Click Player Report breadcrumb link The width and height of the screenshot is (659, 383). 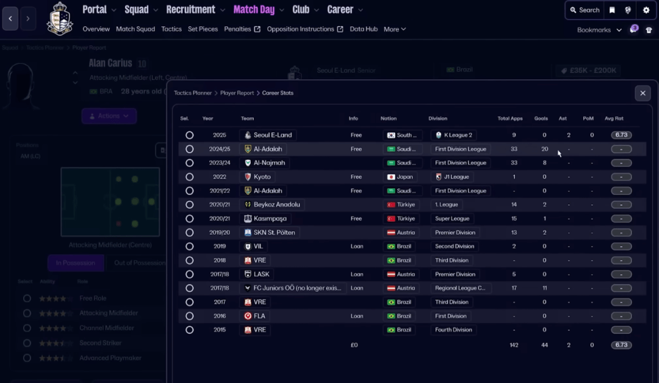click(237, 93)
